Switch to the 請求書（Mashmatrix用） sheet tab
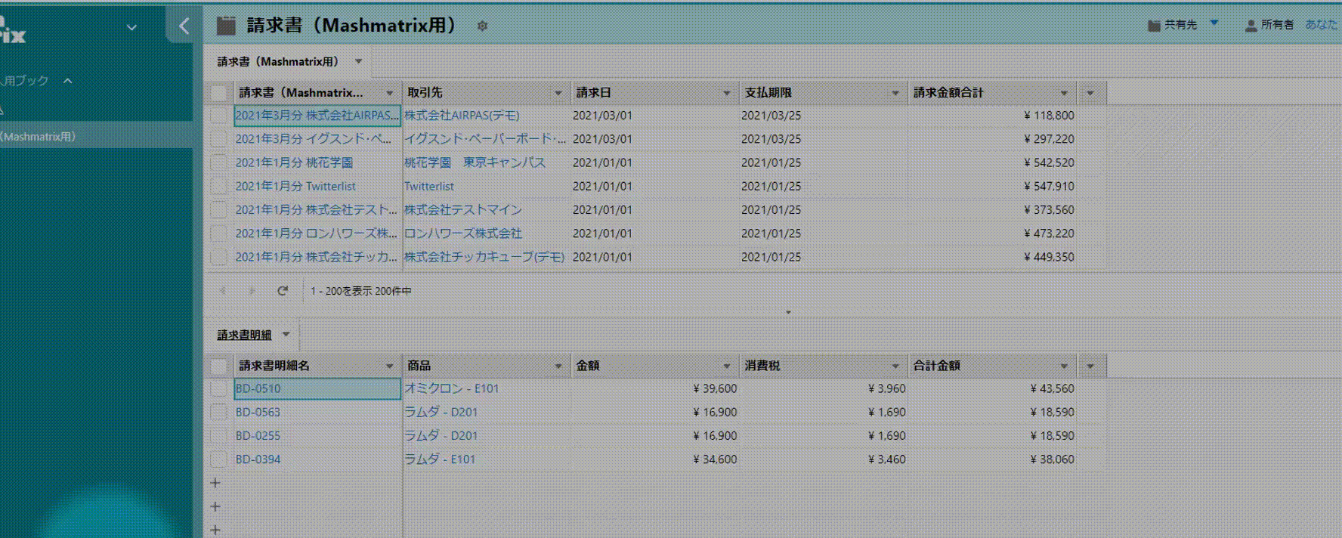1342x538 pixels. coord(278,61)
